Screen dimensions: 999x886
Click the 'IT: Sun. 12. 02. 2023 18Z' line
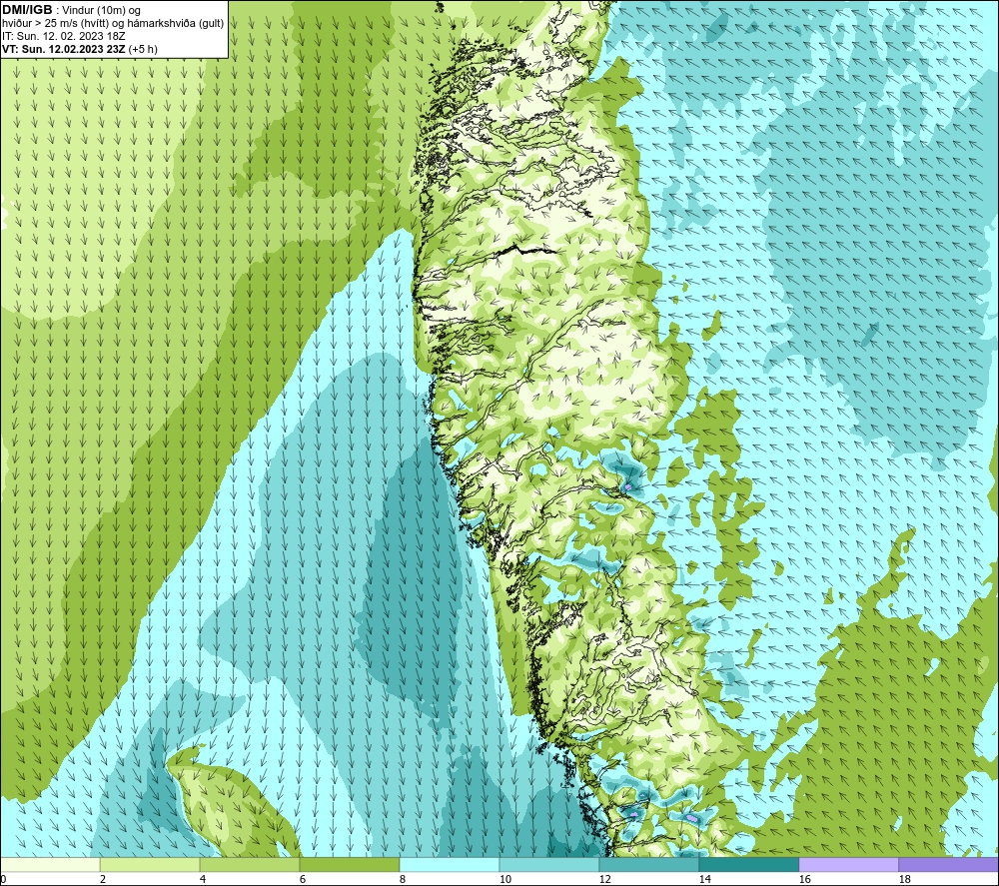[64, 36]
